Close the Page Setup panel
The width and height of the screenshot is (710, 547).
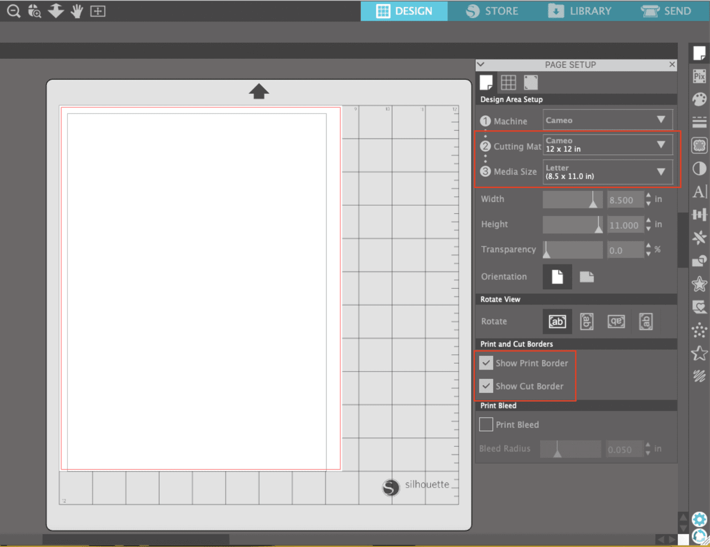[x=672, y=65]
